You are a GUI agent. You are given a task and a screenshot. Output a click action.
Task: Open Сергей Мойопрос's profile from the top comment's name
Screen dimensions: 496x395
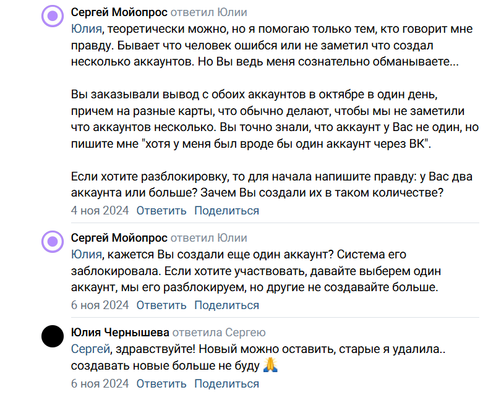pos(119,12)
